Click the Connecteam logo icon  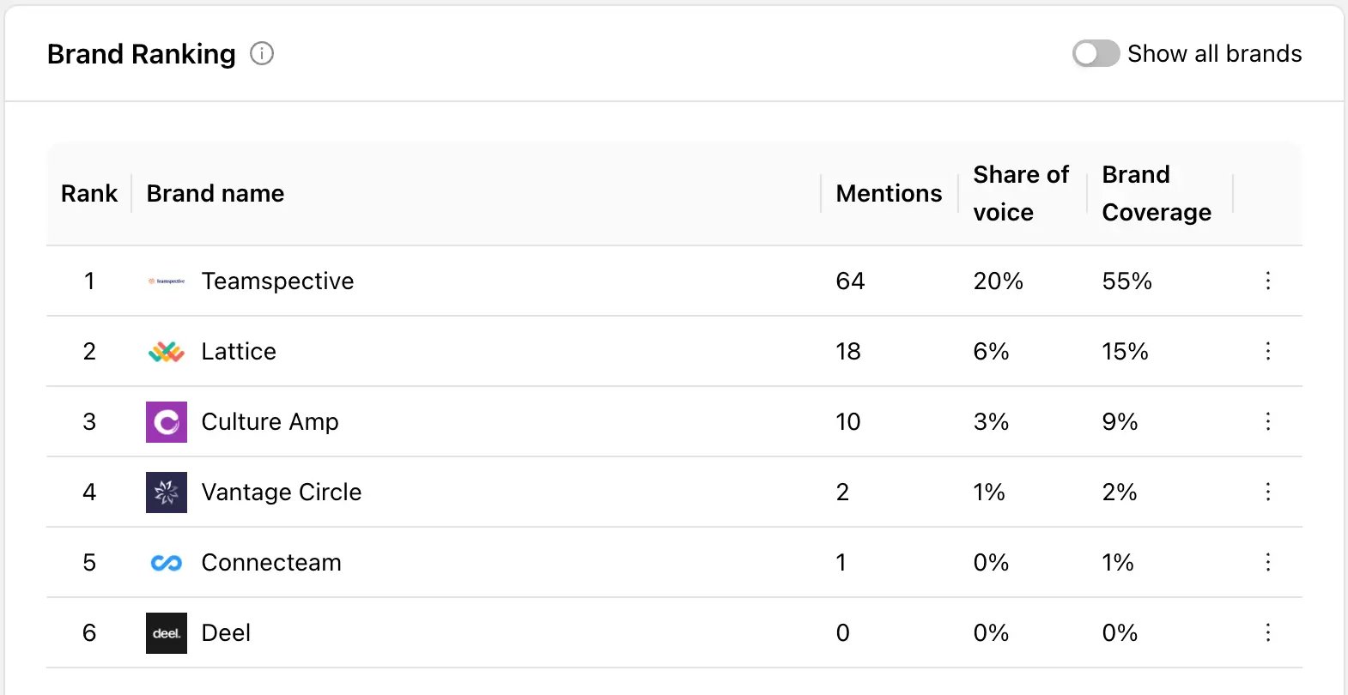click(x=167, y=563)
